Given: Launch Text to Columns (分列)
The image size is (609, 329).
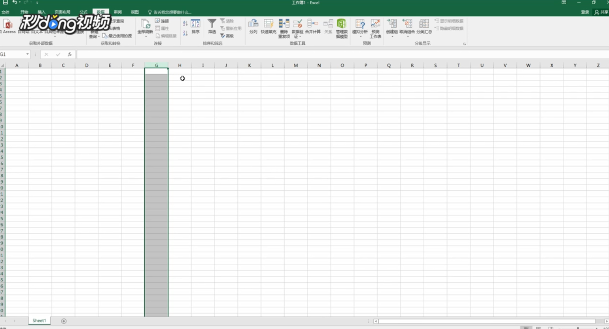Looking at the screenshot, I should pos(253,26).
